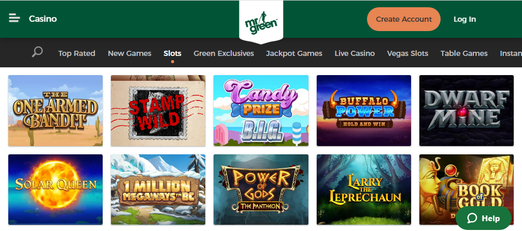Click the Create Account button
This screenshot has height=231, width=522.
coord(403,19)
